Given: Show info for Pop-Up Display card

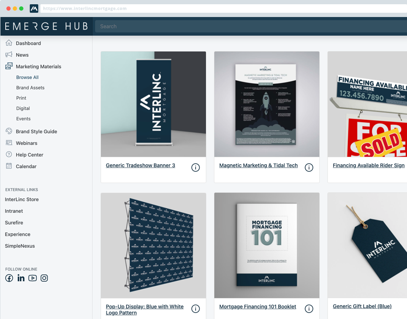Looking at the screenshot, I should click(x=196, y=309).
